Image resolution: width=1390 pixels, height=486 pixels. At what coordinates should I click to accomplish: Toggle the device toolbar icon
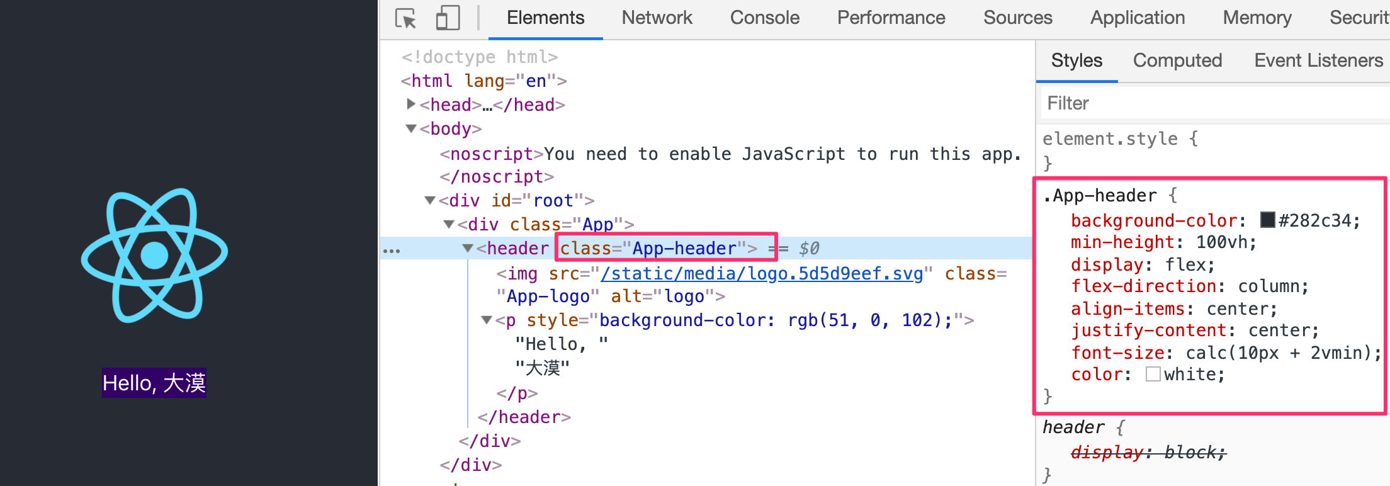448,18
